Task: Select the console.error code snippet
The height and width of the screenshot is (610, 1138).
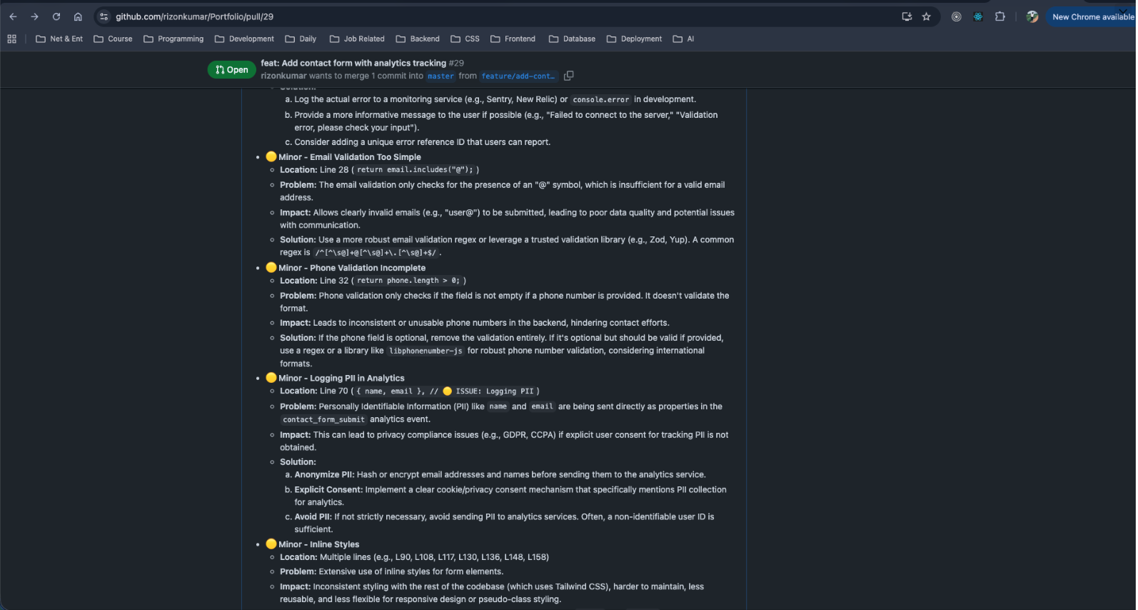Action: pos(600,100)
